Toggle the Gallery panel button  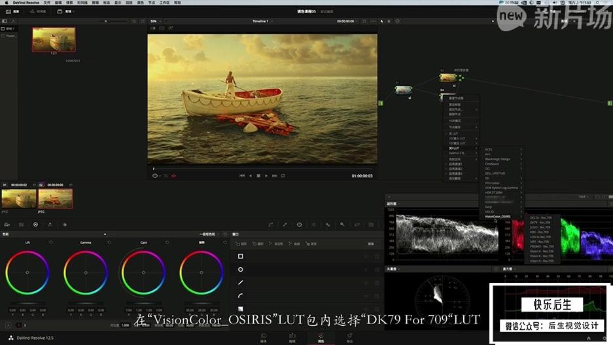12,11
